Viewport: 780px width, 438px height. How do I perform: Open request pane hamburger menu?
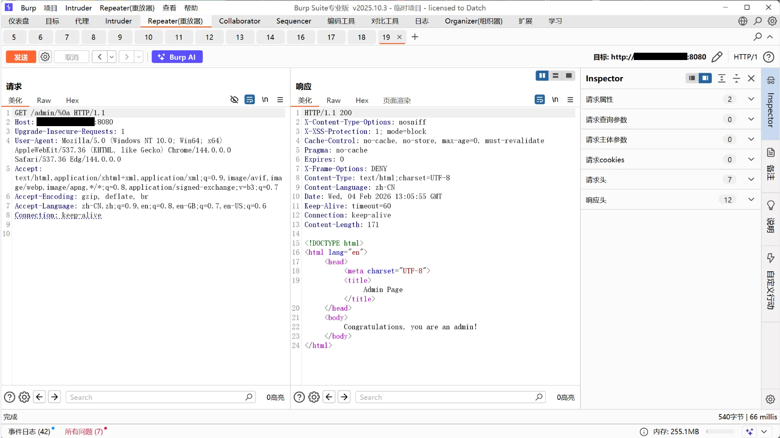click(280, 100)
